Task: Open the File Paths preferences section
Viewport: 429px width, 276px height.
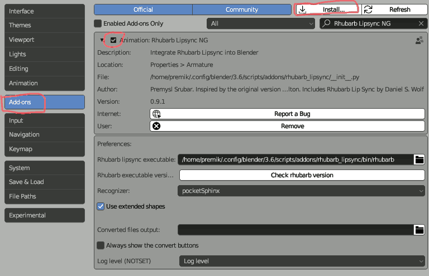Action: pos(45,196)
